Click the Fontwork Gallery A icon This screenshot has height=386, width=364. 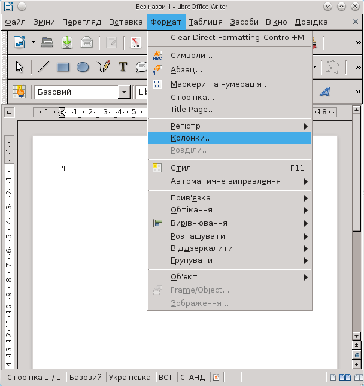tap(325, 92)
